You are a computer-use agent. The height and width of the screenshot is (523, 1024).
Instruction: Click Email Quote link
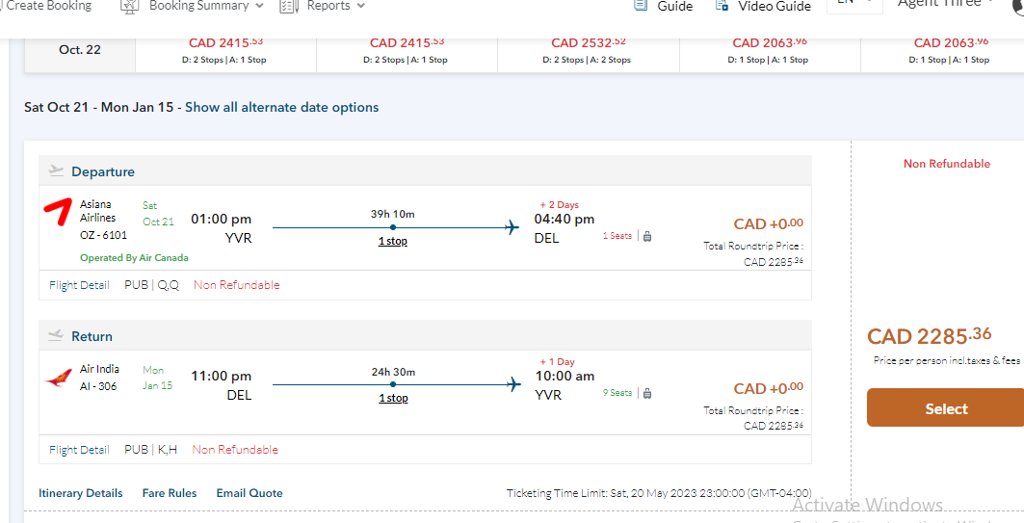pyautogui.click(x=249, y=493)
